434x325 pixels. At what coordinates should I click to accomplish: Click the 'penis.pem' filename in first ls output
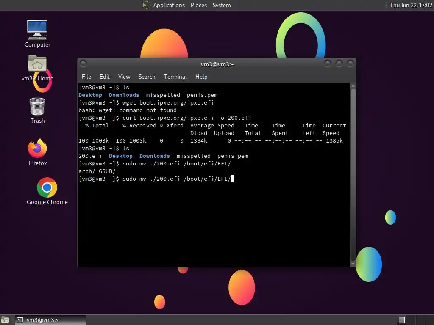[x=202, y=95]
